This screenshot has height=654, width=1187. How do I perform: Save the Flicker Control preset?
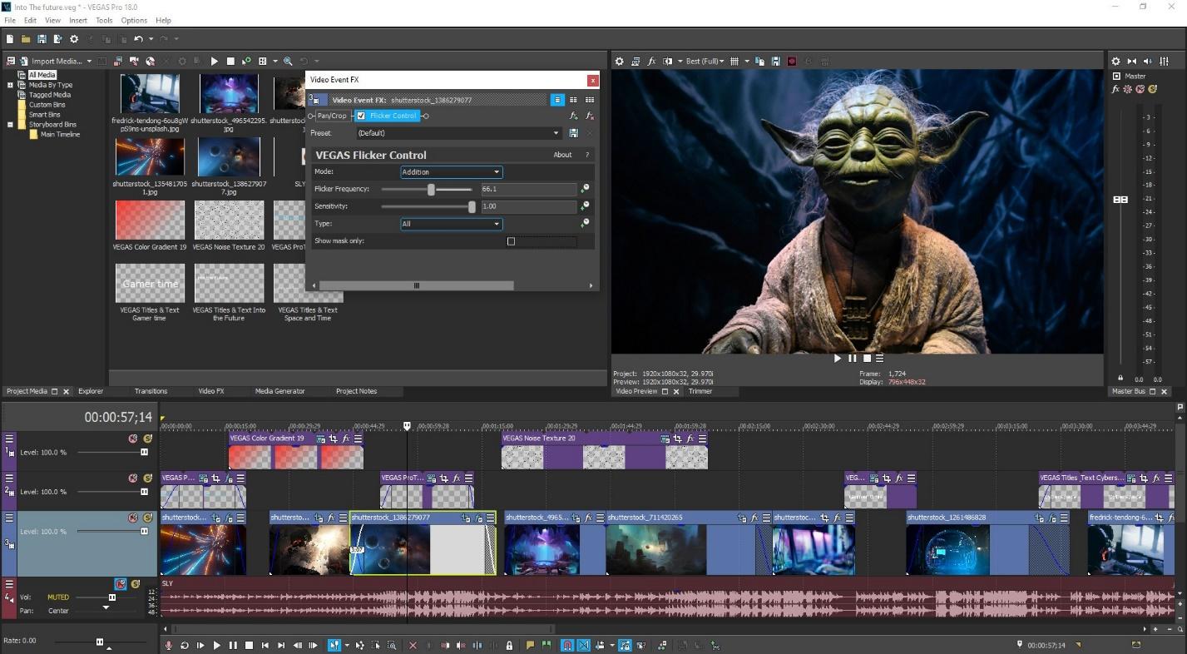pos(573,133)
